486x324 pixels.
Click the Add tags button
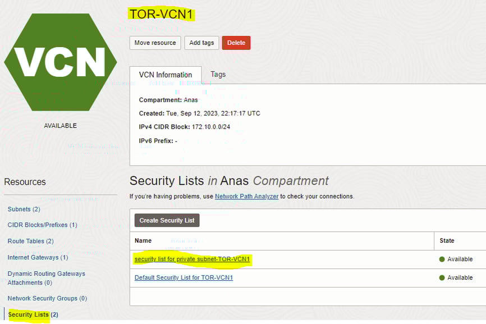[201, 43]
